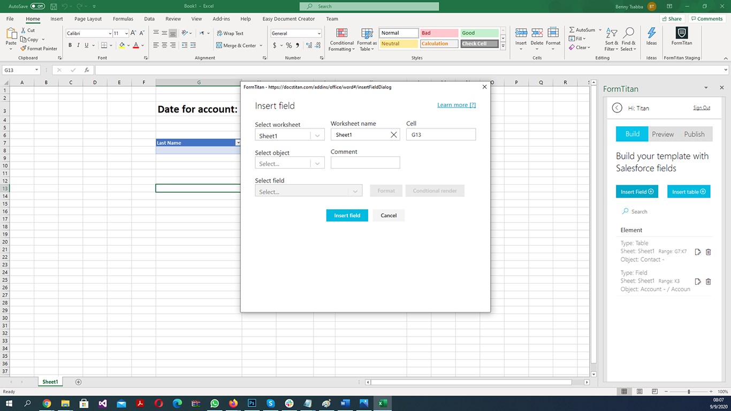Toggle Wrap Text

pyautogui.click(x=230, y=33)
